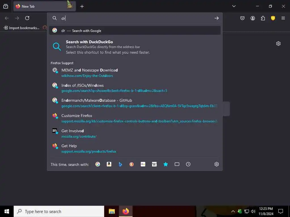
Task: Search open tabs with tab icon
Action: tap(177, 164)
